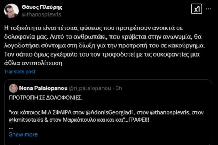The image size is (218, 145).
Task: Click Nena Palaiopanou's small avatar
Action: click(x=13, y=87)
